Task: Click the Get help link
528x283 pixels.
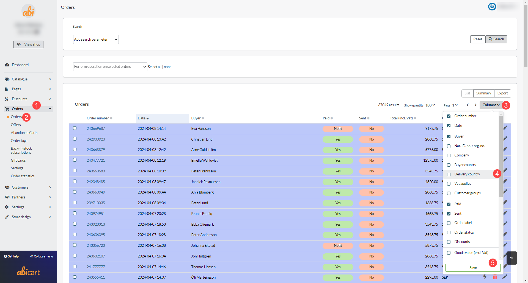Action: tap(11, 257)
